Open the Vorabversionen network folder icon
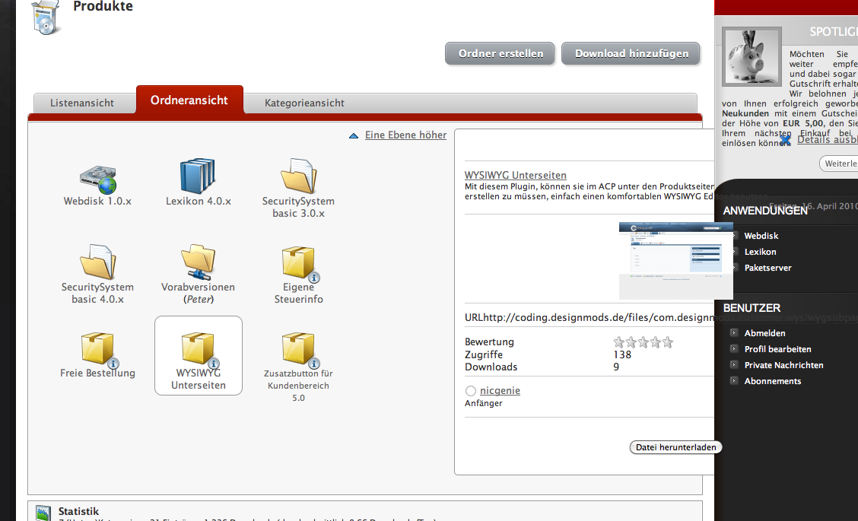This screenshot has width=858, height=521. point(198,262)
